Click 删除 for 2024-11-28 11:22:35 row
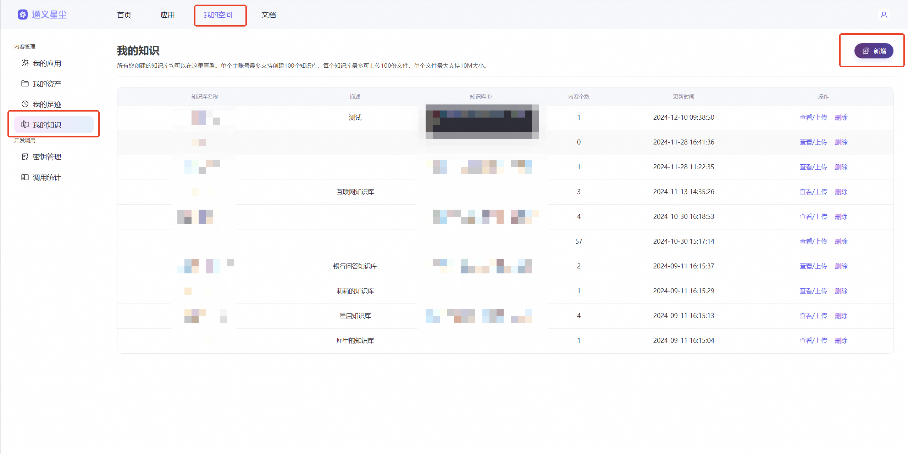The width and height of the screenshot is (908, 454). (x=841, y=167)
